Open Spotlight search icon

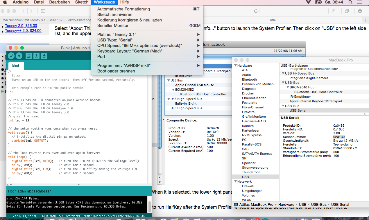click(351, 2)
